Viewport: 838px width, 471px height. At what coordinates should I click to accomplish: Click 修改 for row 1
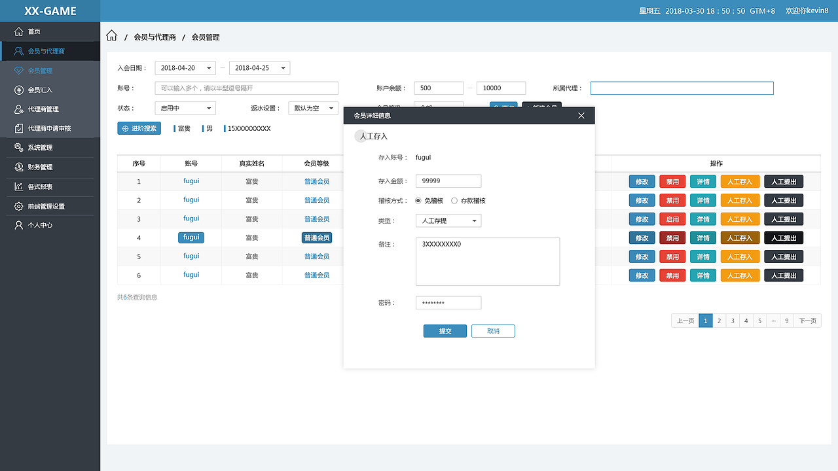pos(642,182)
